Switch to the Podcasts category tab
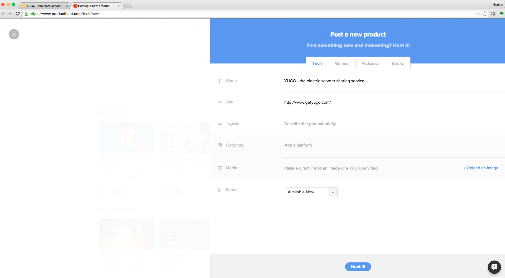The width and height of the screenshot is (505, 278). pos(370,63)
